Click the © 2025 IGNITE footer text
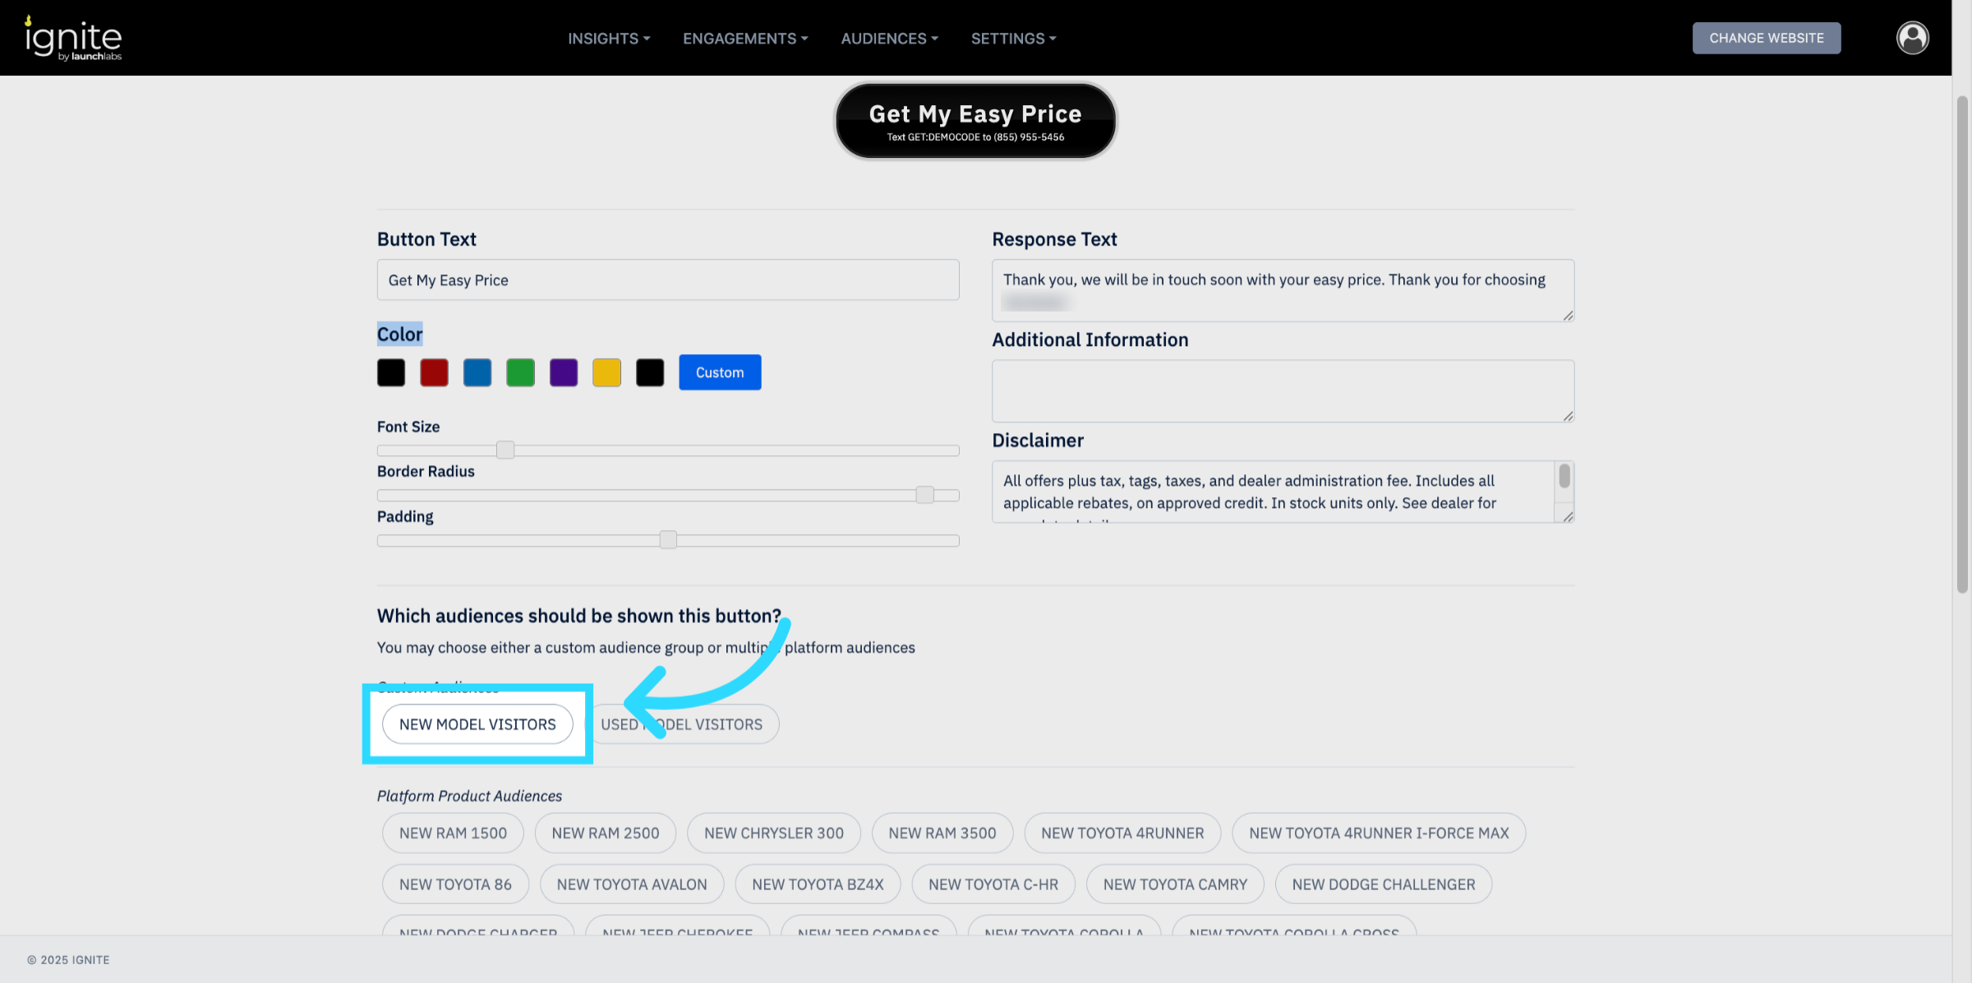Image resolution: width=1972 pixels, height=983 pixels. coord(68,960)
